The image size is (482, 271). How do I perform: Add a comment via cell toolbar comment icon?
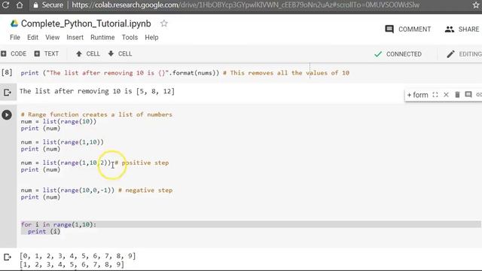(468, 94)
